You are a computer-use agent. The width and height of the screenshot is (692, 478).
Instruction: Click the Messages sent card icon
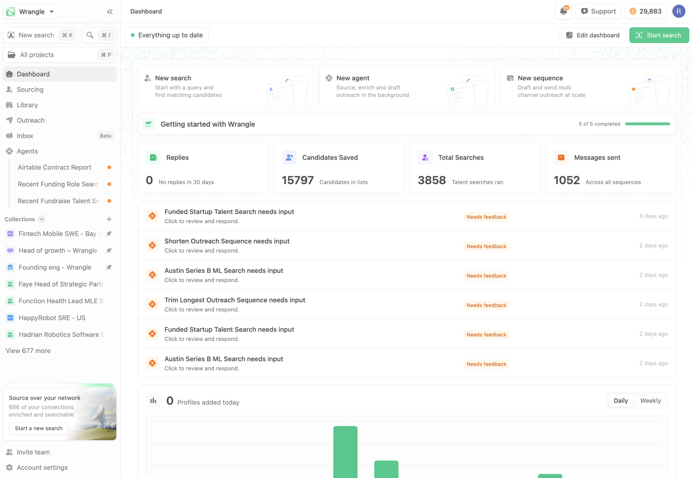click(x=561, y=157)
